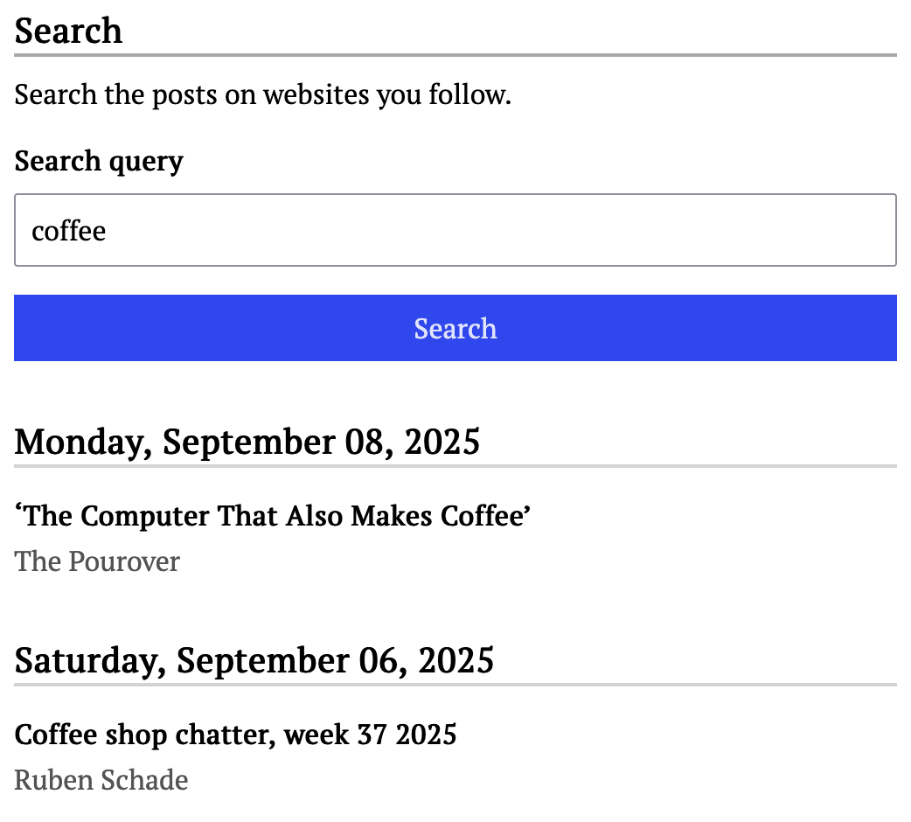The height and width of the screenshot is (822, 911).
Task: Click the divider under the Search heading
Action: click(x=455, y=53)
